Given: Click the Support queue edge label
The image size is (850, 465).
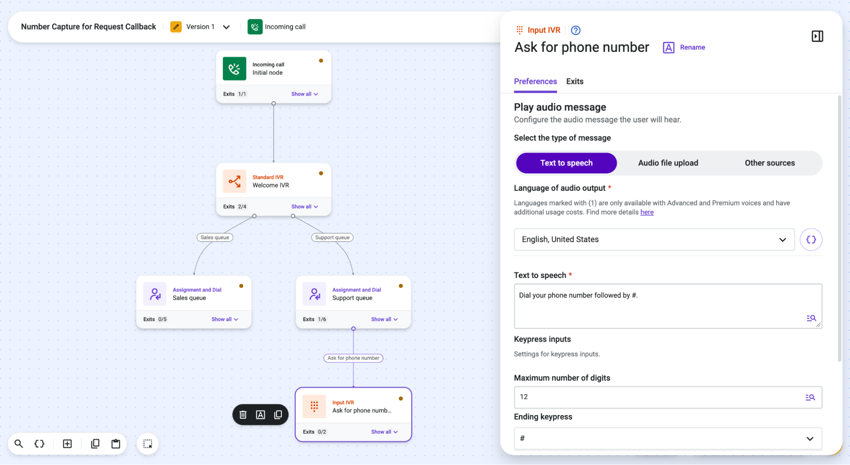Looking at the screenshot, I should click(x=332, y=238).
